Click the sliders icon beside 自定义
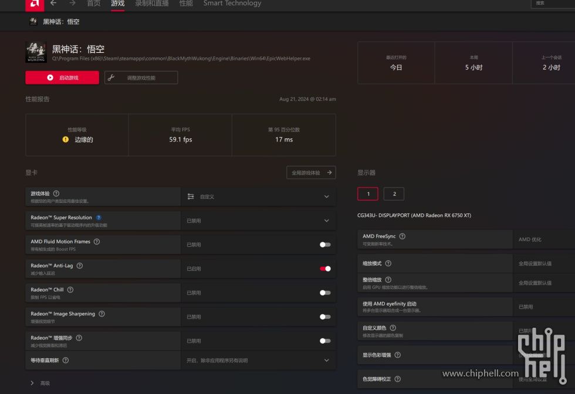The image size is (575, 394). click(x=191, y=197)
